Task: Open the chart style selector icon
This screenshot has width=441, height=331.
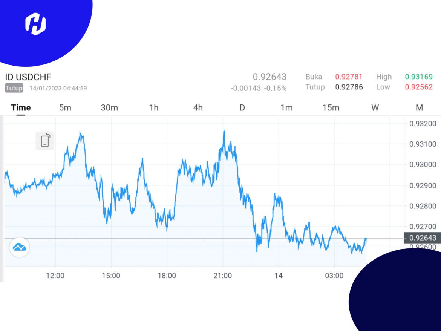Action: pos(20,247)
